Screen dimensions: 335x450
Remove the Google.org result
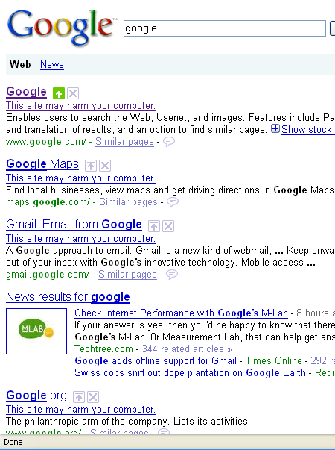[x=93, y=397]
